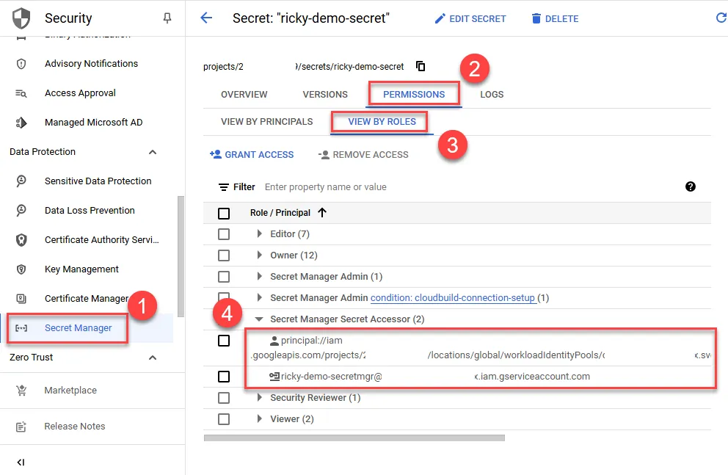Click the Key Management shield icon

(21, 269)
